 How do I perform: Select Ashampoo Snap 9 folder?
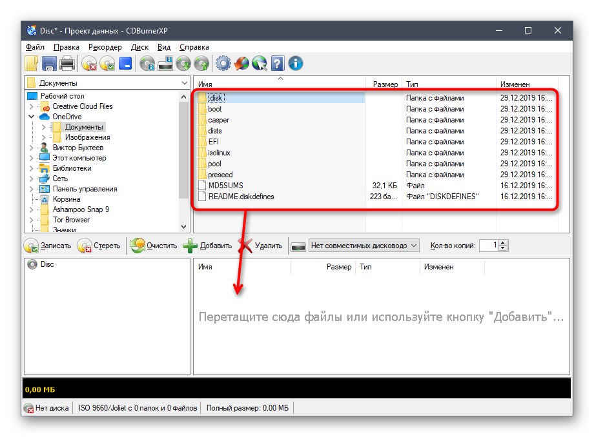[x=81, y=209]
